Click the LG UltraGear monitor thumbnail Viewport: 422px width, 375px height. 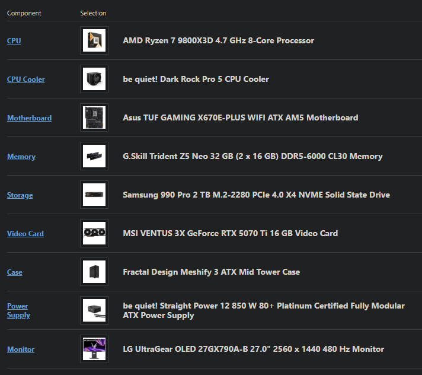(94, 349)
